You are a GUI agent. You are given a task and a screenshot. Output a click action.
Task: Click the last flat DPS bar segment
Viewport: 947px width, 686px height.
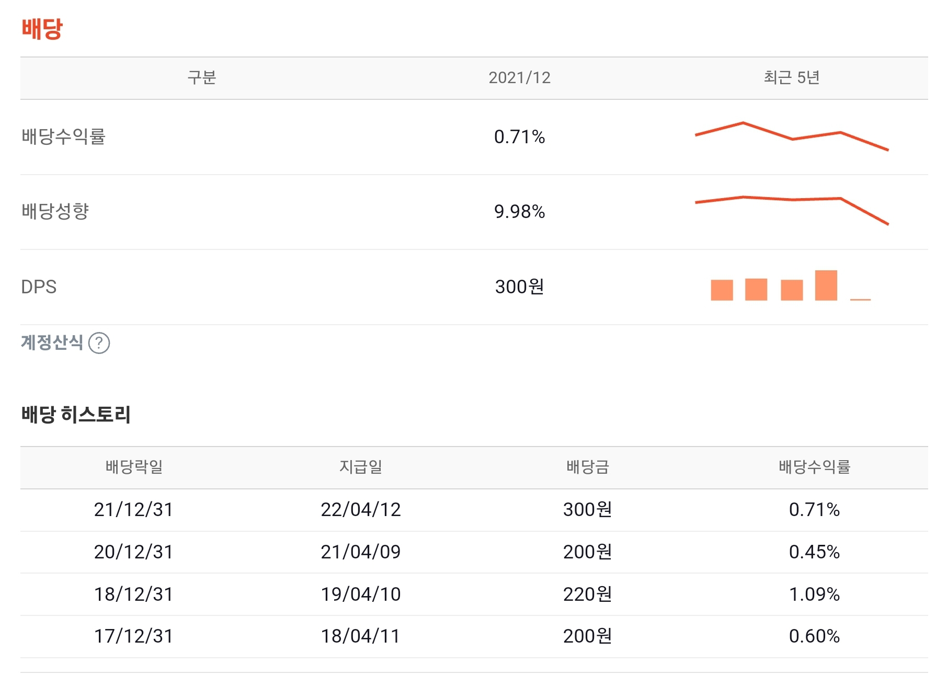tap(860, 299)
